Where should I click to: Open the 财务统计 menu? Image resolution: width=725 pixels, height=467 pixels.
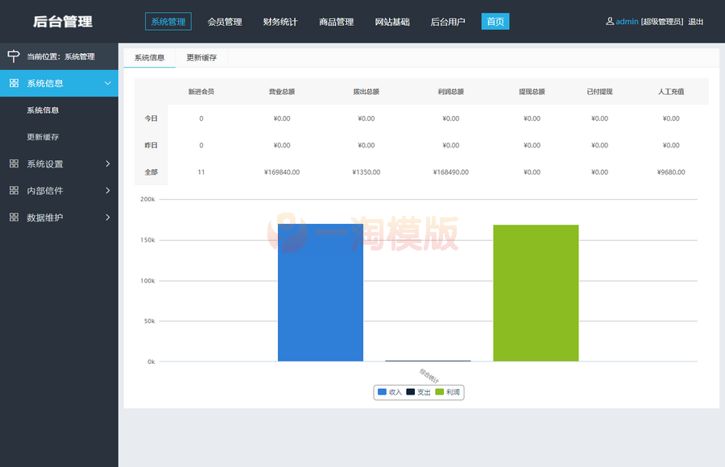click(x=280, y=22)
